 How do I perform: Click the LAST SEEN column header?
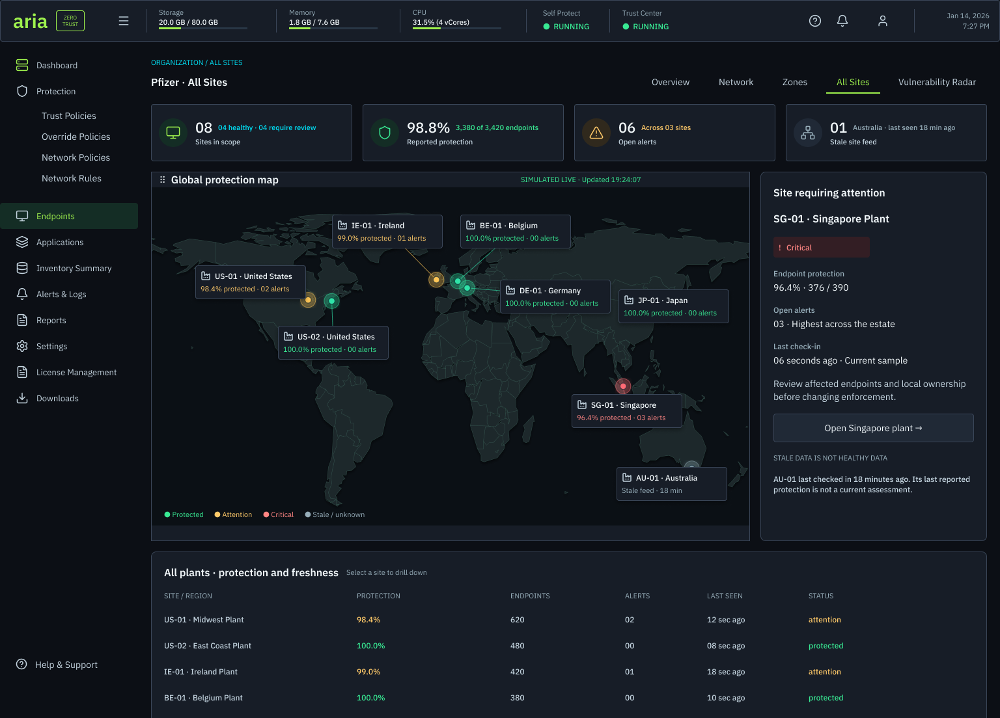coord(725,596)
